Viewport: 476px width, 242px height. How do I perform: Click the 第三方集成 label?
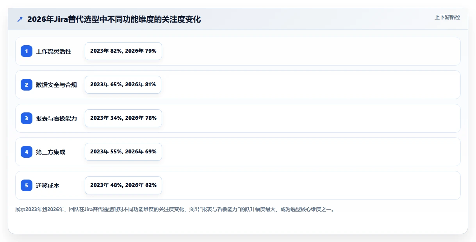point(51,152)
